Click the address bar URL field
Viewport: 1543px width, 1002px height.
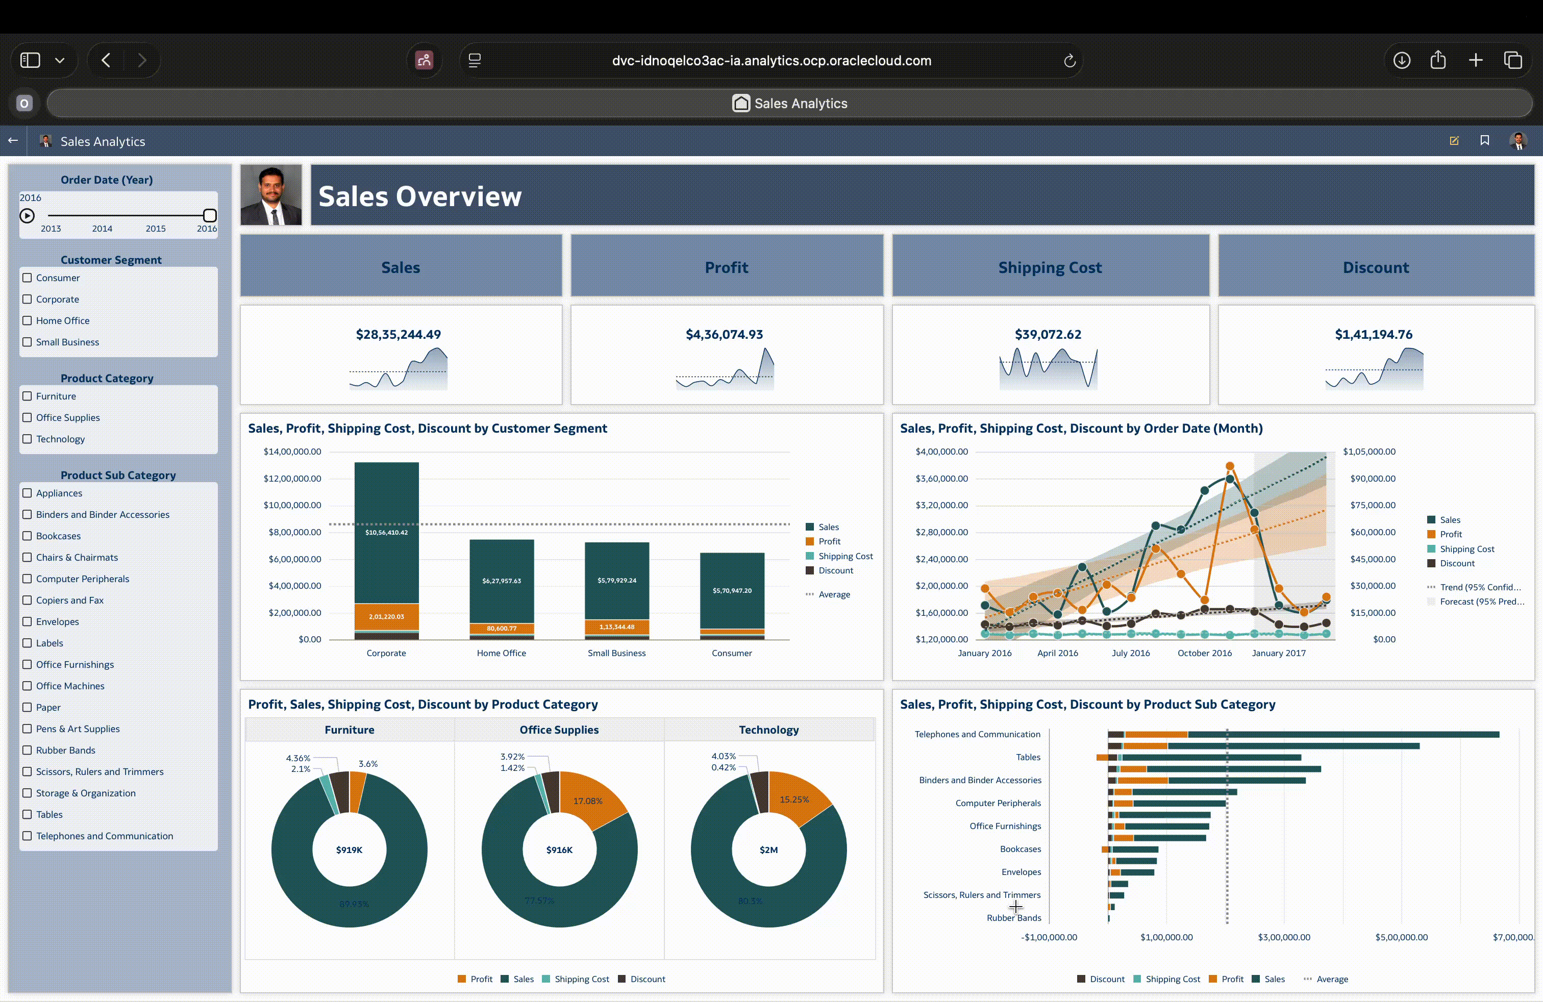point(771,60)
